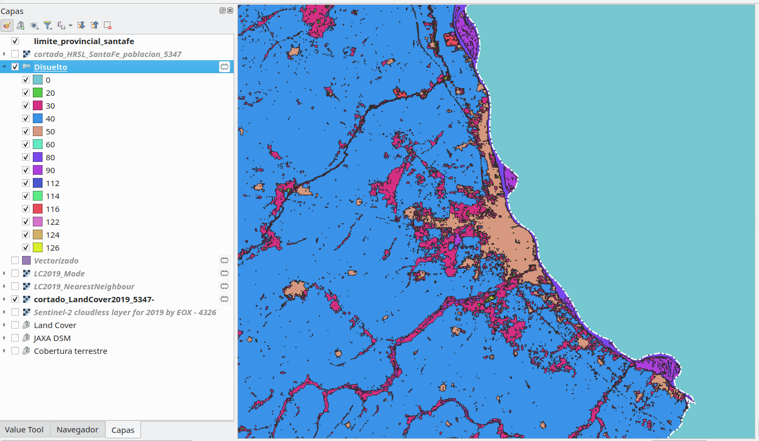Uncheck the cortado_LandCover2019_5347- layer checkbox
Viewport: 759px width, 441px height.
[15, 299]
